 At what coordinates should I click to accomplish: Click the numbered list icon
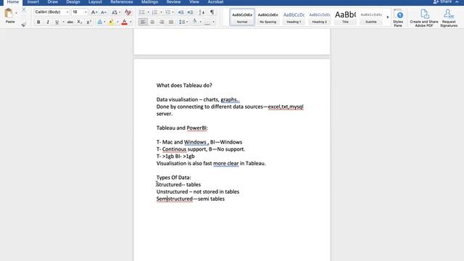[x=154, y=12]
